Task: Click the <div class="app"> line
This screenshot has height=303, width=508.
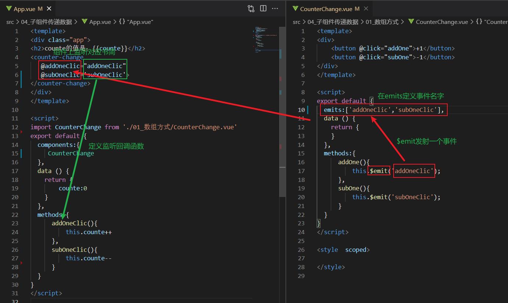Action: click(x=60, y=40)
